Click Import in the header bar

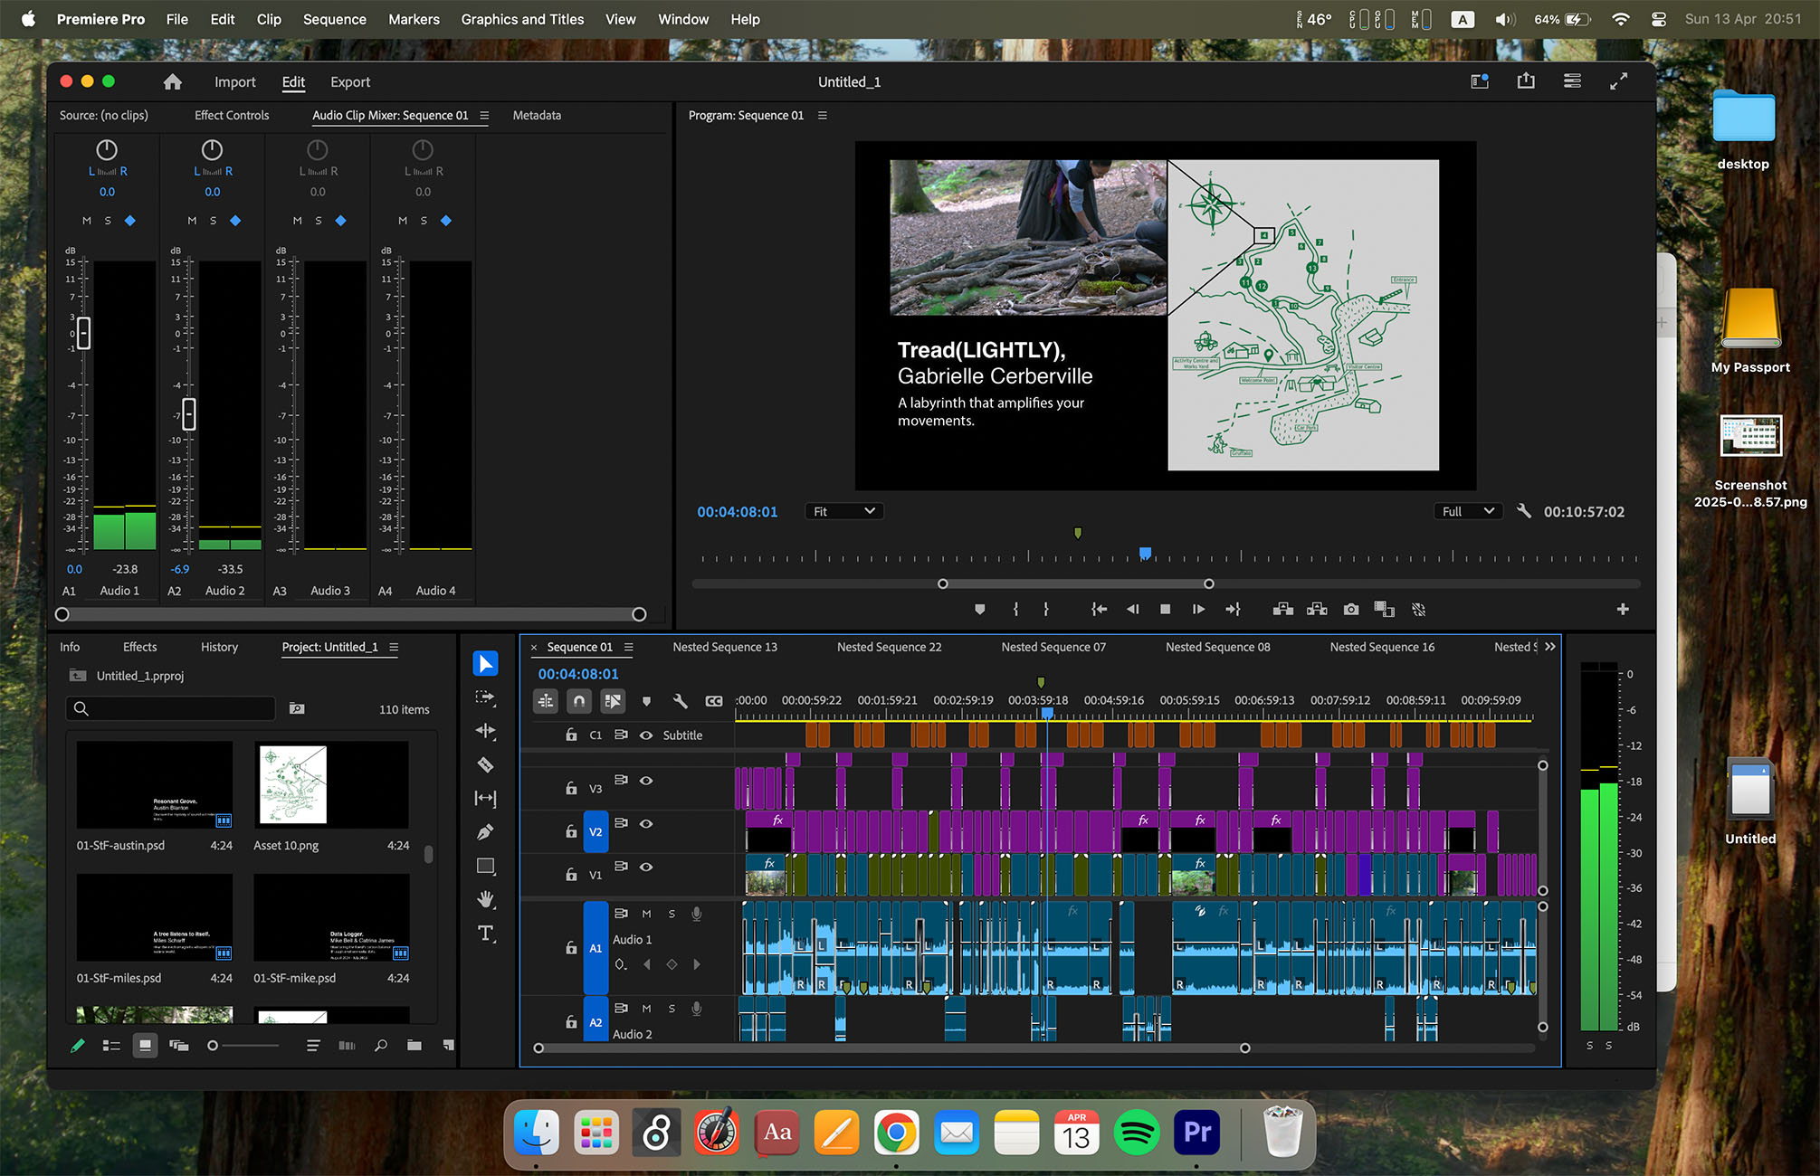(234, 82)
